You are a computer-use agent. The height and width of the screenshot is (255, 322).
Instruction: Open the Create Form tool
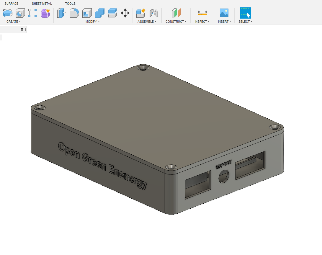coord(45,13)
